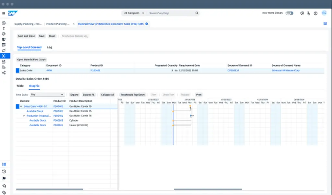Open product P100108 link
Screen dimensions: 332x195
[x=58, y=120]
